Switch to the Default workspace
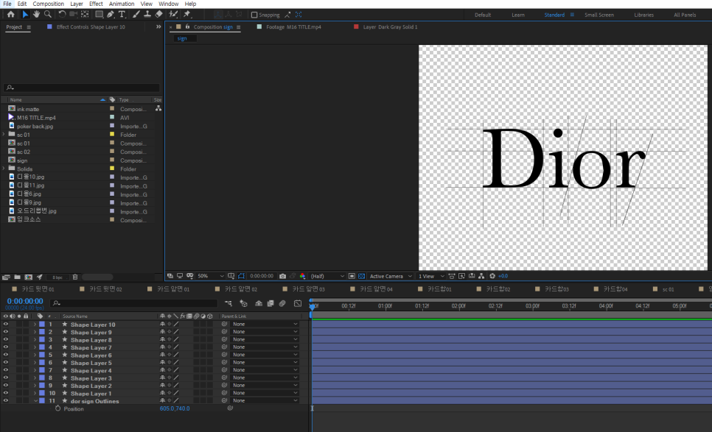Screen dimensions: 712x432 483,15
